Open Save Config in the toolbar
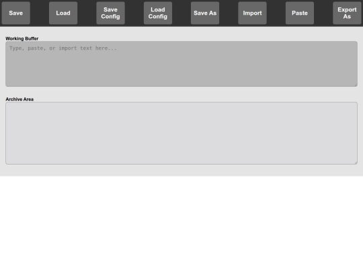 tap(110, 13)
